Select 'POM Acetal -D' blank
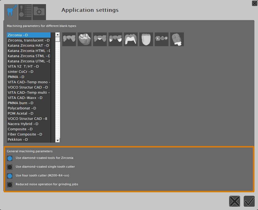Screen dimensions: 258x210 click(29, 113)
